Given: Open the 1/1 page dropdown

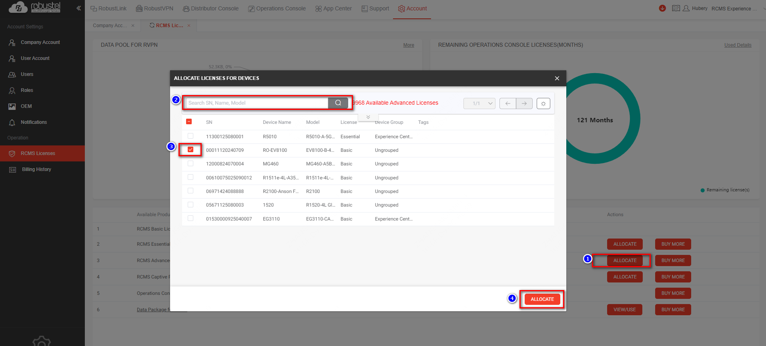Looking at the screenshot, I should pyautogui.click(x=479, y=103).
